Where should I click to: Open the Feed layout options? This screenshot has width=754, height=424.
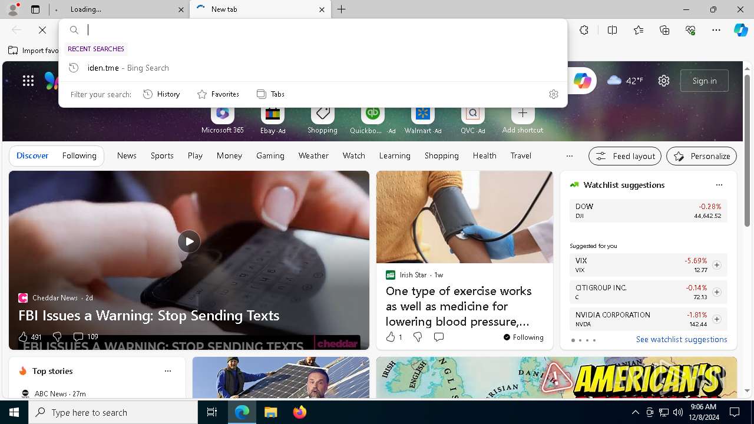(x=625, y=156)
